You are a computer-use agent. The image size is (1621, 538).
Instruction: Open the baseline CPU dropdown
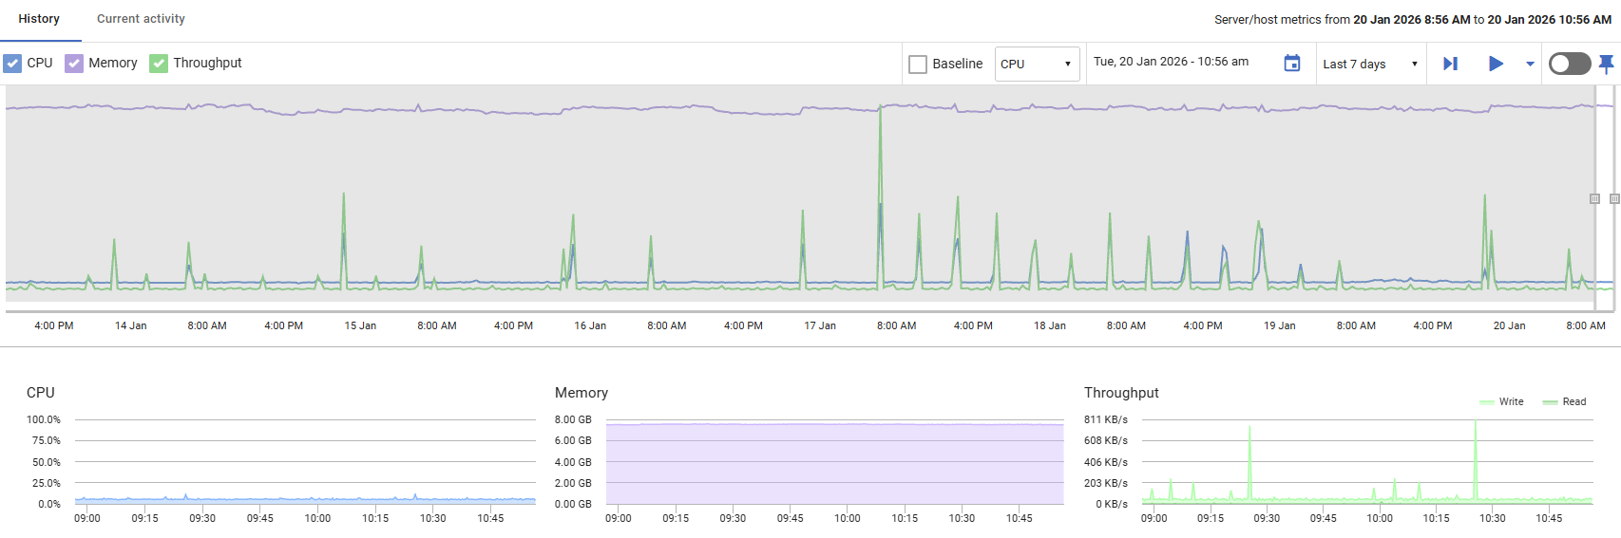[x=1037, y=64]
